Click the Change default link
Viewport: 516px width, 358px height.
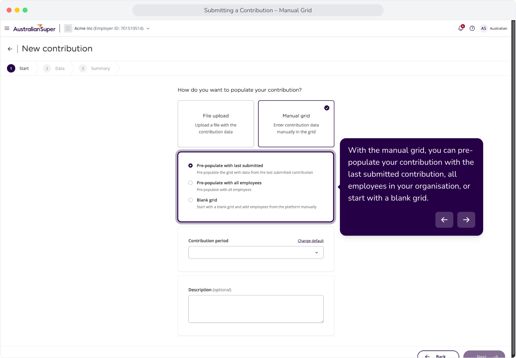(311, 241)
